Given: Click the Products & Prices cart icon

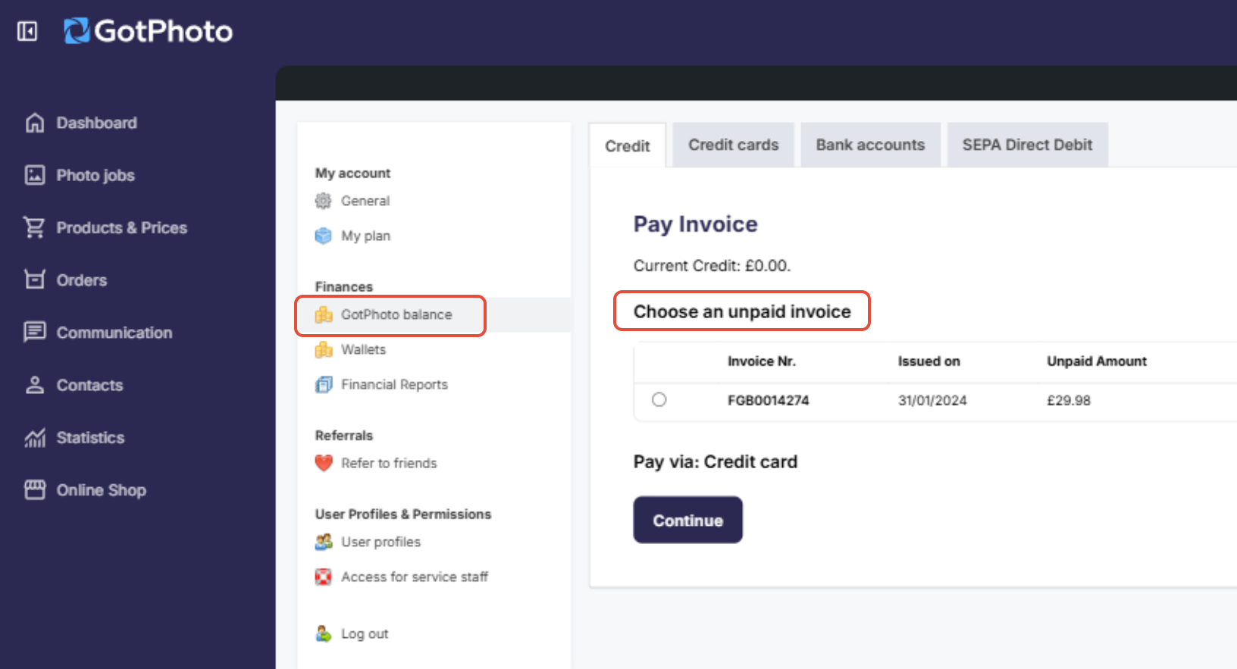Looking at the screenshot, I should 35,227.
